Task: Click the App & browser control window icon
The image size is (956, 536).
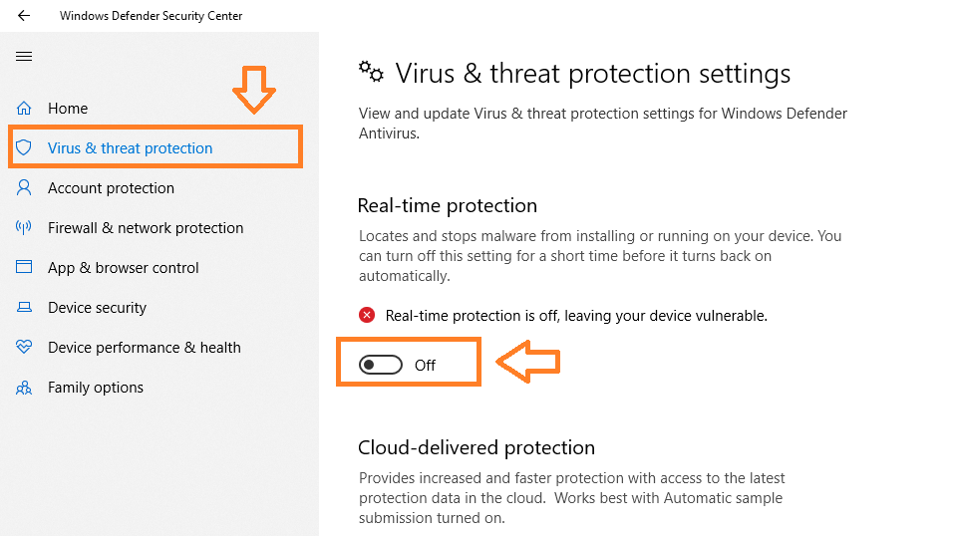Action: tap(24, 267)
